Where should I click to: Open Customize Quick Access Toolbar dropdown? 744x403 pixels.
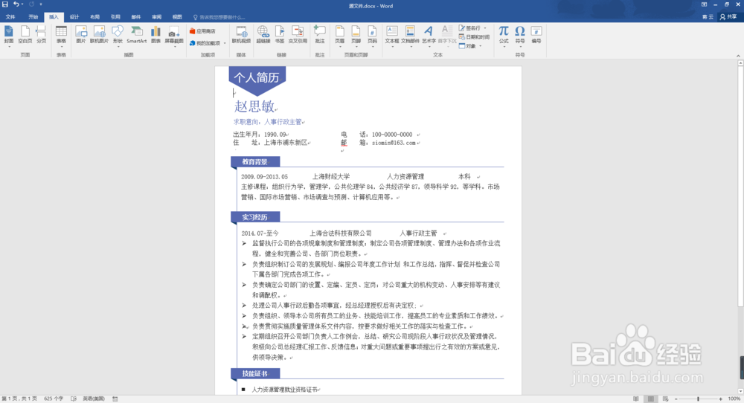pyautogui.click(x=41, y=4)
